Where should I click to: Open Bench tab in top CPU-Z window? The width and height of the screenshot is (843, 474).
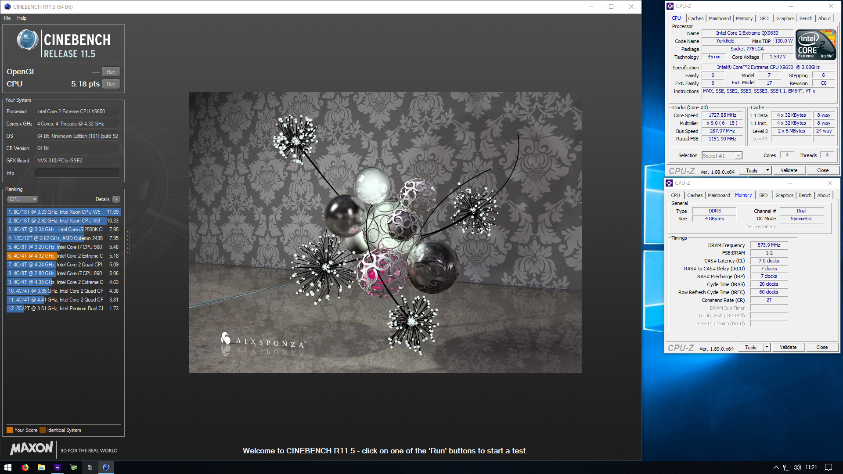pyautogui.click(x=806, y=18)
